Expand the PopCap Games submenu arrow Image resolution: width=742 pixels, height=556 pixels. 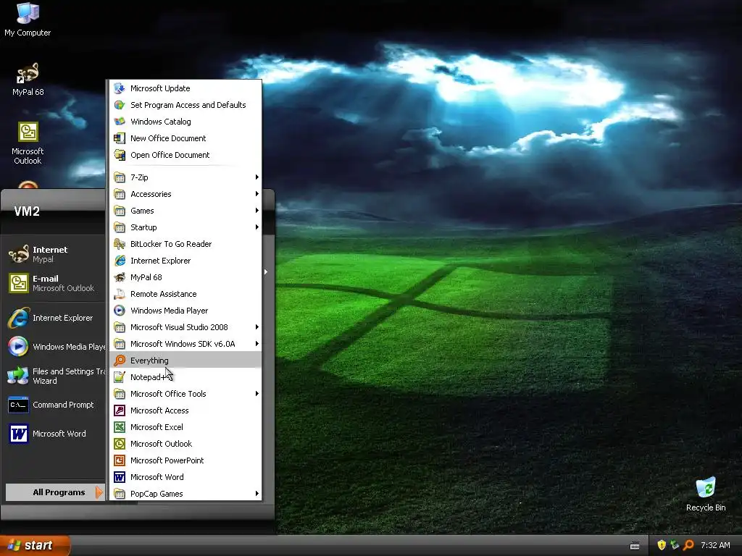pos(257,494)
